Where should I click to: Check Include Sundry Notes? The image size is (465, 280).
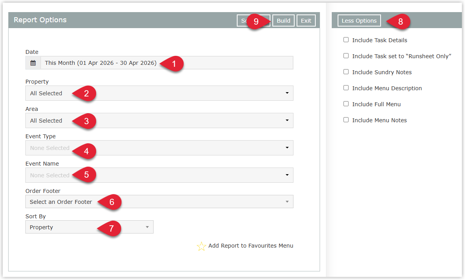point(346,72)
